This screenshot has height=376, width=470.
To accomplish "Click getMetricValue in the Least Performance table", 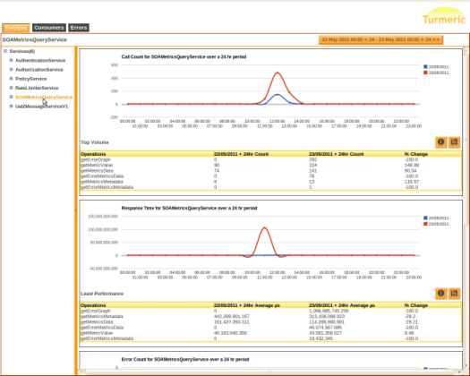I will click(97, 333).
